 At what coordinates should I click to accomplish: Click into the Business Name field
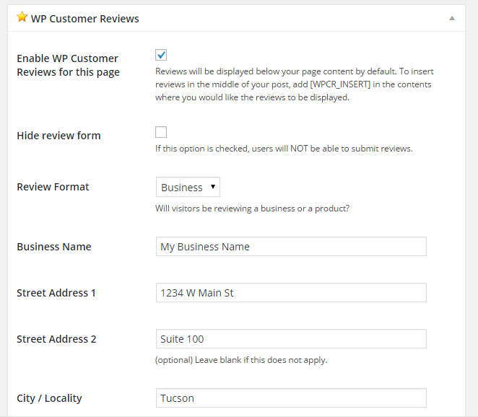[291, 247]
